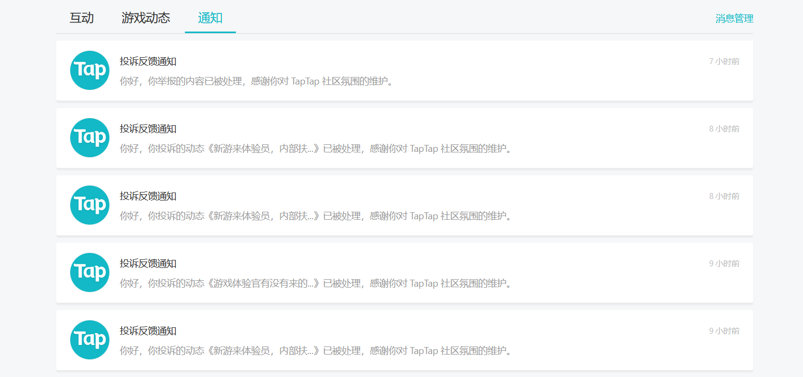Click Tap avatar of the 7 小时前 notification
The height and width of the screenshot is (377, 803).
pyautogui.click(x=90, y=70)
